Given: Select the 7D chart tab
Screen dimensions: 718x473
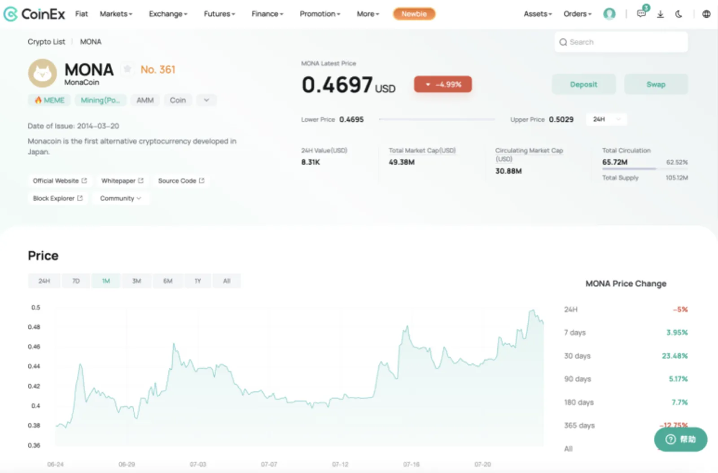Looking at the screenshot, I should tap(76, 281).
